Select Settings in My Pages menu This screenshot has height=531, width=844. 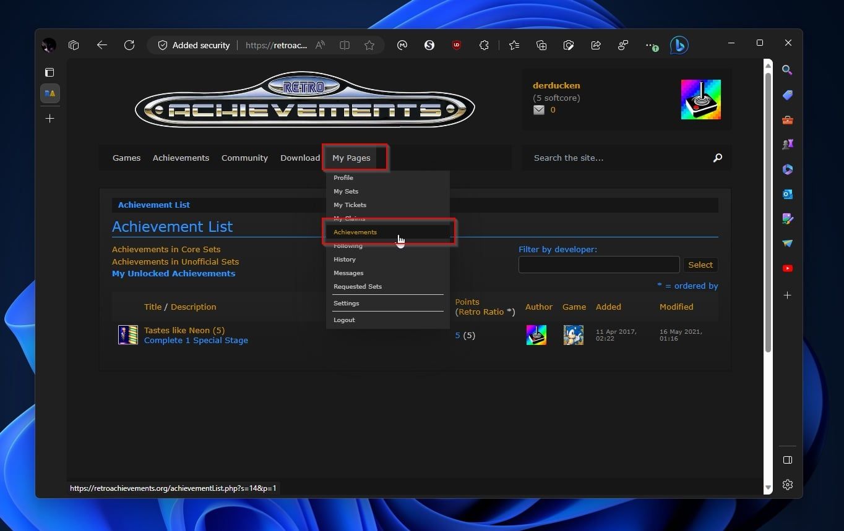coord(346,304)
